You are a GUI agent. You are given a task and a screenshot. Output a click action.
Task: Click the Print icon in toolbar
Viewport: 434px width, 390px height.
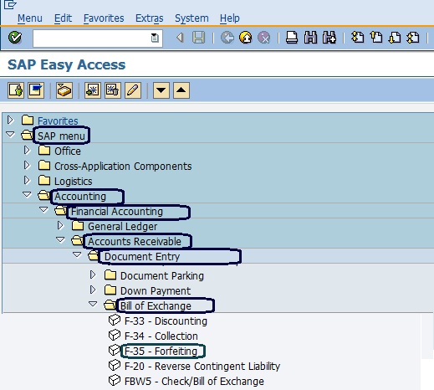click(292, 38)
